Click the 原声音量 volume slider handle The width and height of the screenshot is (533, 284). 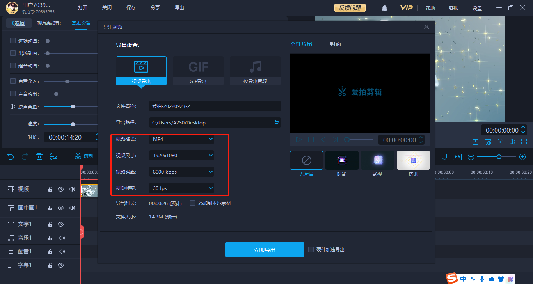click(x=73, y=106)
